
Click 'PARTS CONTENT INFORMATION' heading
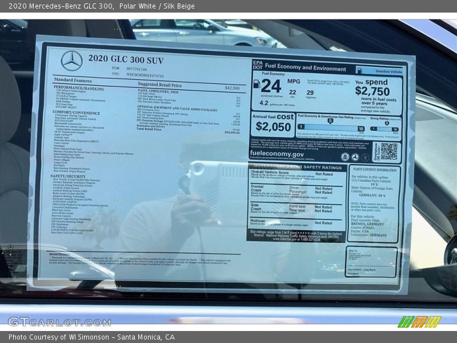(x=375, y=170)
